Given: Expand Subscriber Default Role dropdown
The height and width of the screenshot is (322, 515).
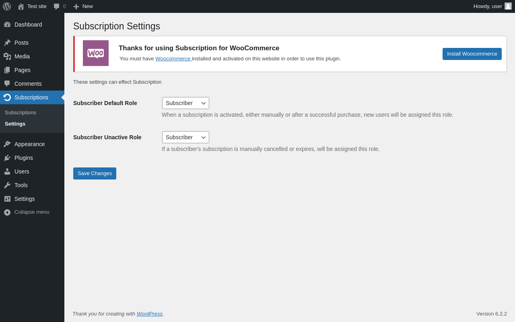Looking at the screenshot, I should [185, 103].
